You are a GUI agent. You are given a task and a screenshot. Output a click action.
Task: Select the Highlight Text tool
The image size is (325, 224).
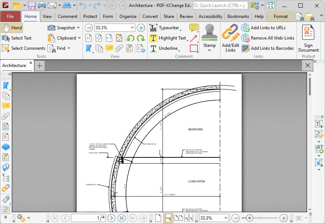168,38
